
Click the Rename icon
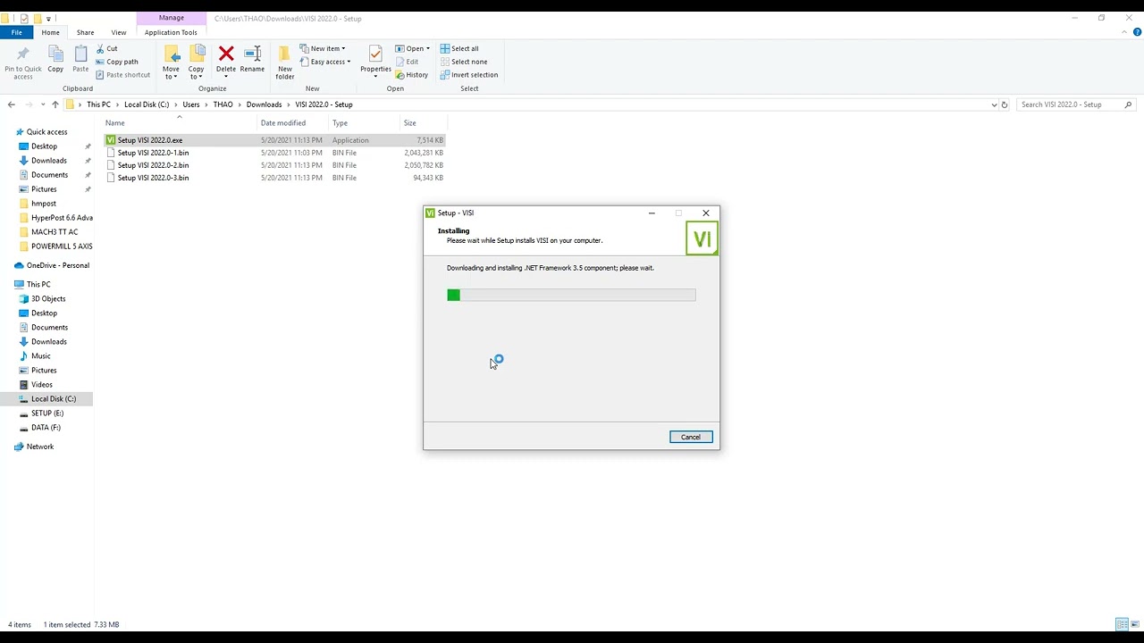coord(252,59)
